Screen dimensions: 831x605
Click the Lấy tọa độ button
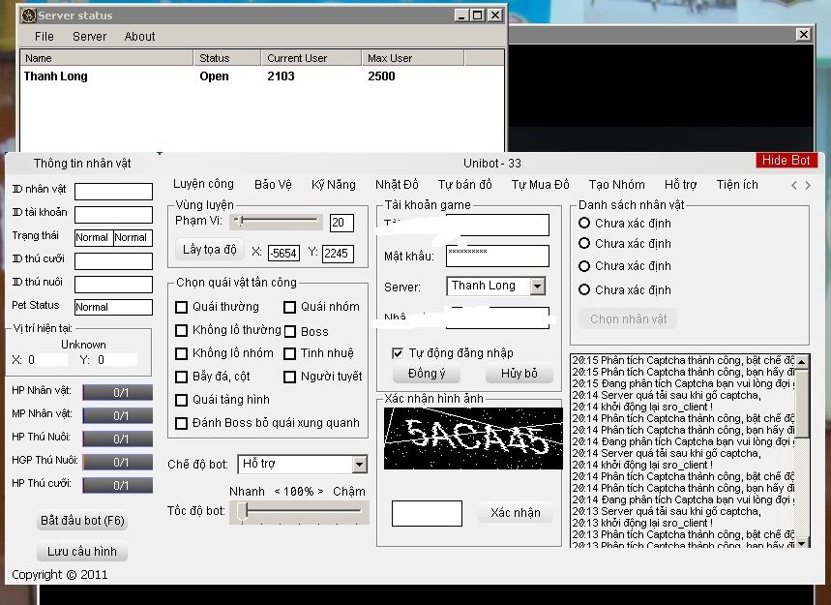pos(209,249)
